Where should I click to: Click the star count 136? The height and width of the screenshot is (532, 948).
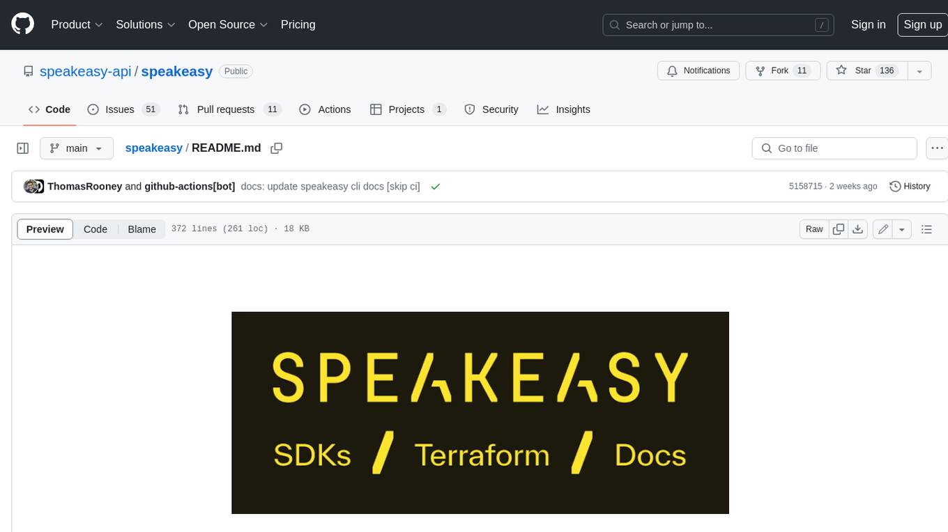[887, 70]
